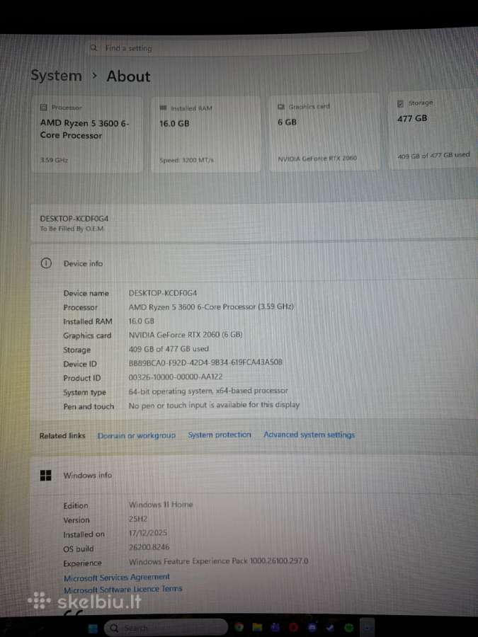Select Product ID 00326-10000-00000-AA122
478x637 pixels.
pyautogui.click(x=176, y=377)
